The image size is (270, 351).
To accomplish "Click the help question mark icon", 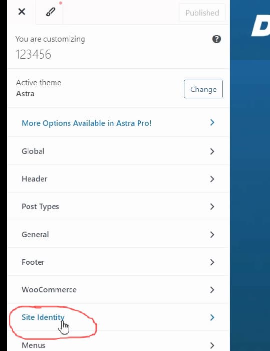I will coord(216,39).
